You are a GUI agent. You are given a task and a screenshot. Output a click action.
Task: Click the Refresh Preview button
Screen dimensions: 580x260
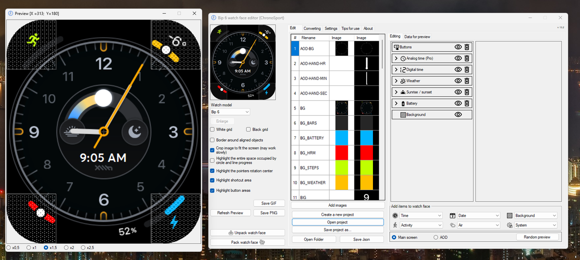230,213
